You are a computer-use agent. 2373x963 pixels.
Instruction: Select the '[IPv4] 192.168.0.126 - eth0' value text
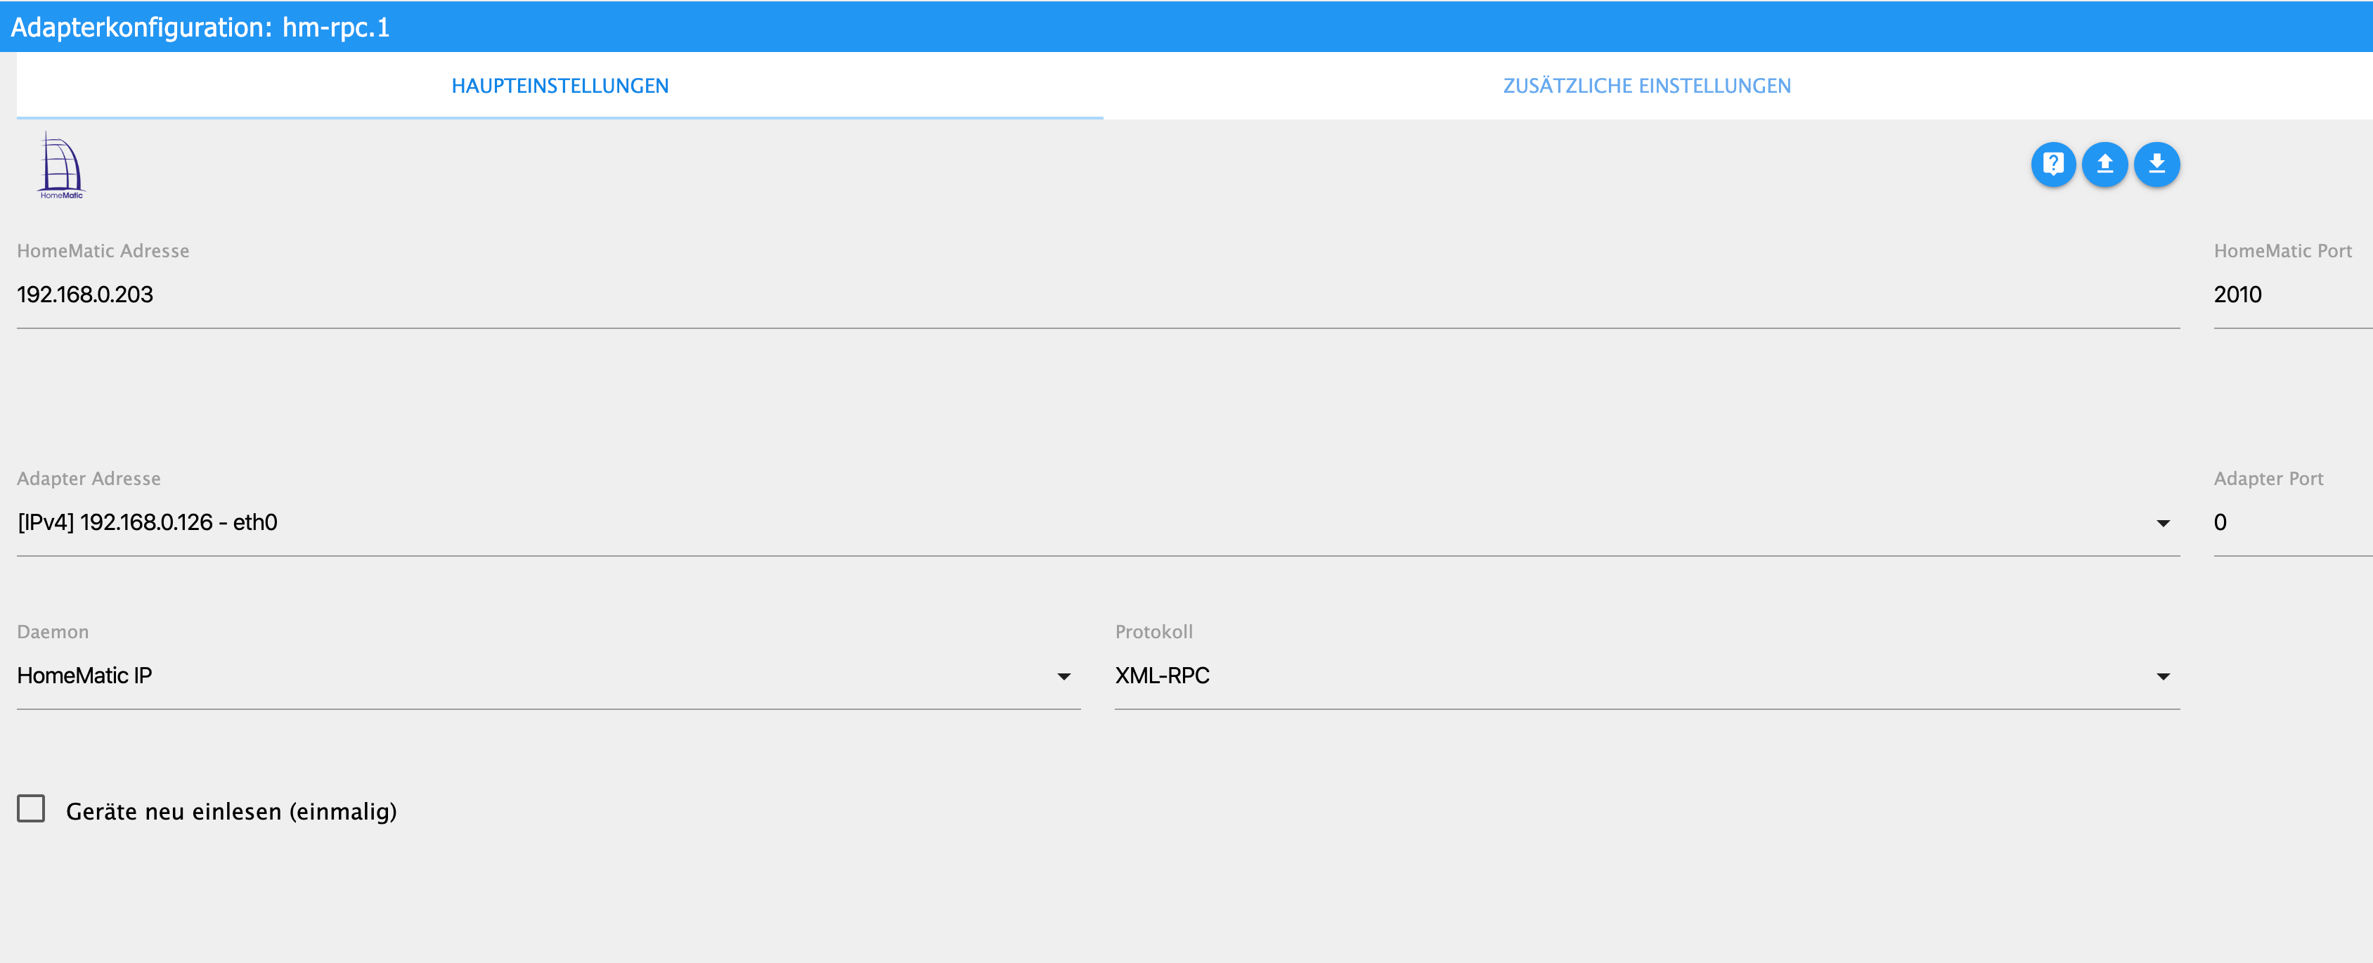coord(148,522)
